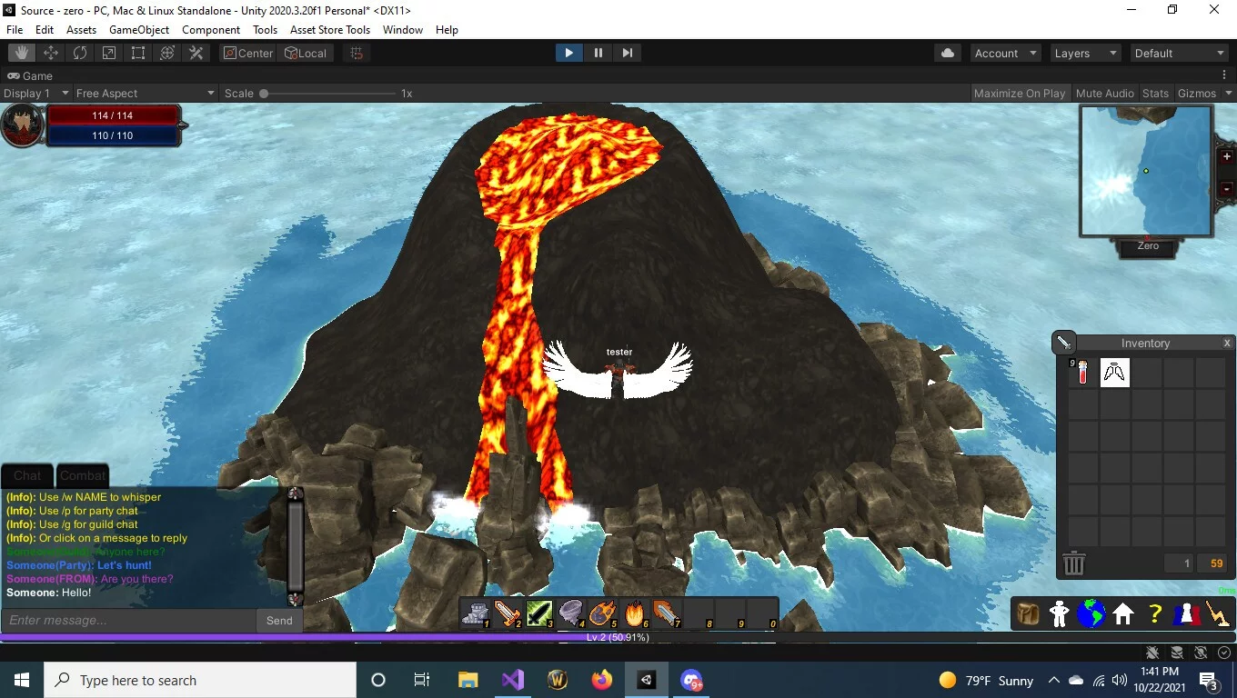Toggle the Stats overlay
This screenshot has width=1237, height=698.
pos(1155,93)
